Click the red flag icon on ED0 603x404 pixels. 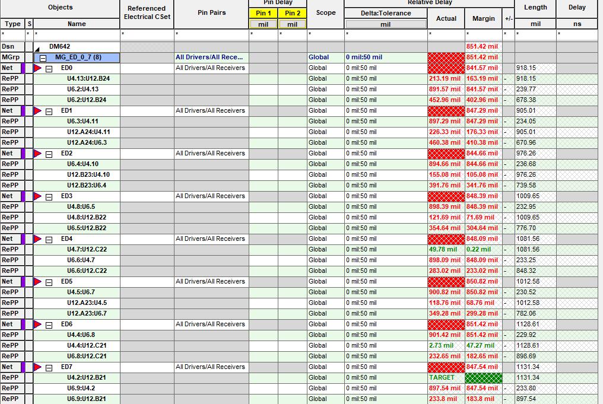pos(38,68)
